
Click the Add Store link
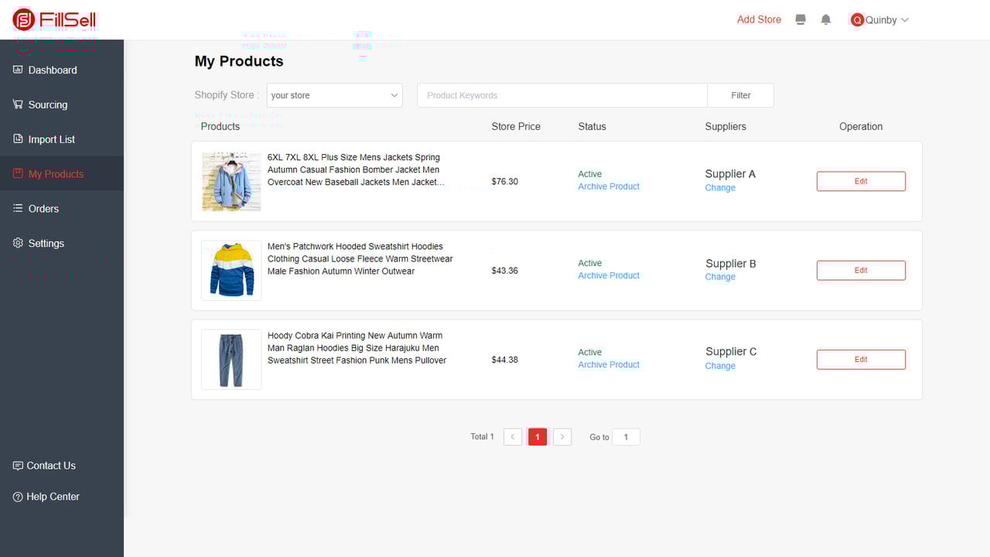coord(759,19)
